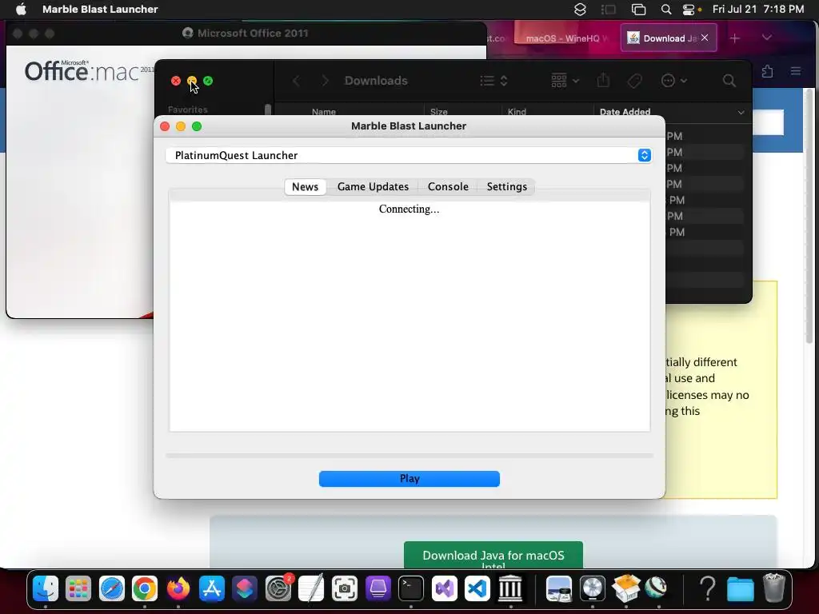Image resolution: width=819 pixels, height=614 pixels.
Task: Open Launchpad from the Dock
Action: click(x=78, y=589)
